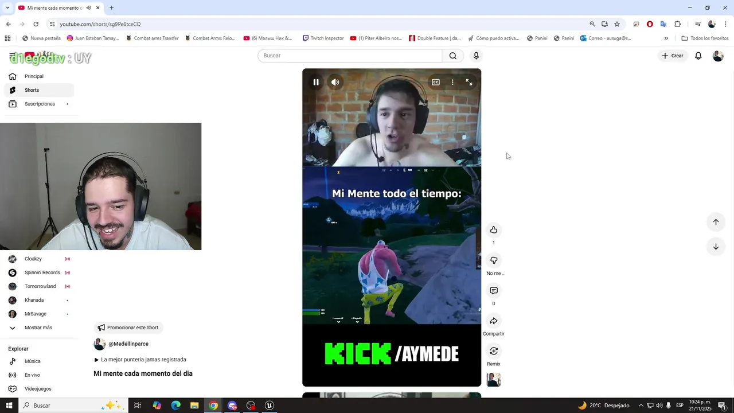Click the Windows taskbar search box
The width and height of the screenshot is (734, 413).
coord(73,406)
